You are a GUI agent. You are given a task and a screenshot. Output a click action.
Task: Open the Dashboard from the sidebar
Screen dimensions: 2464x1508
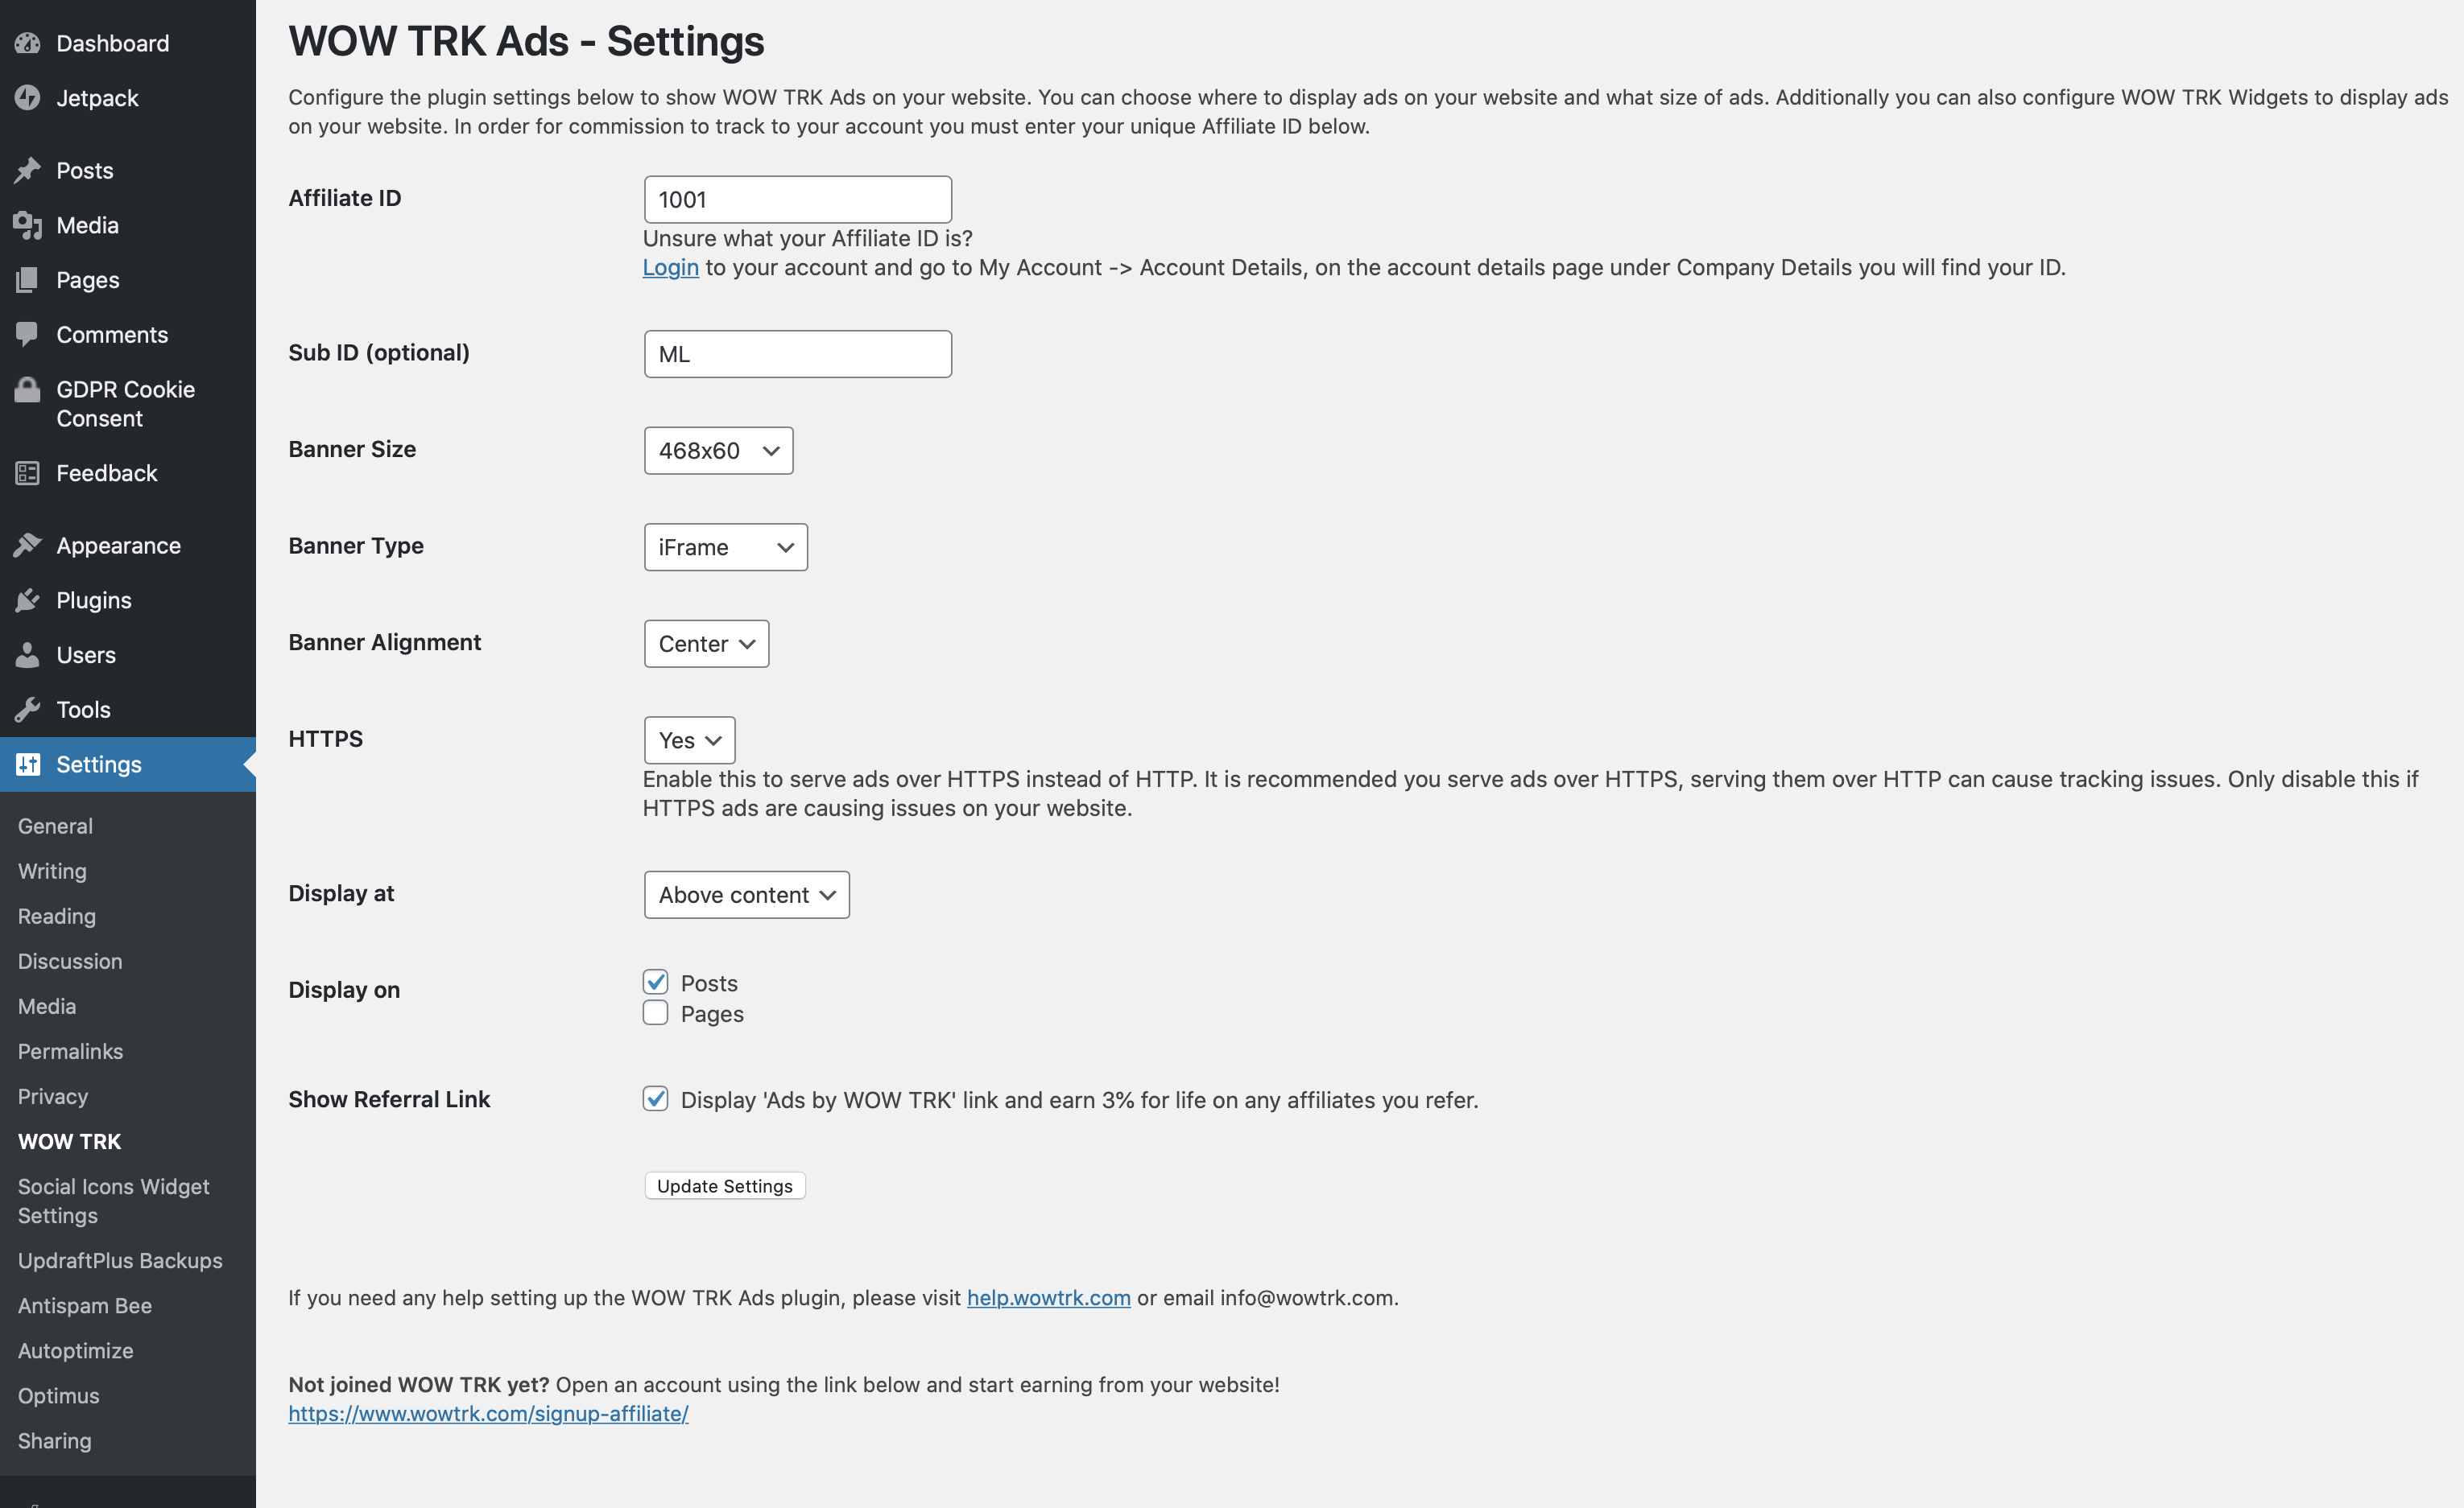point(111,42)
